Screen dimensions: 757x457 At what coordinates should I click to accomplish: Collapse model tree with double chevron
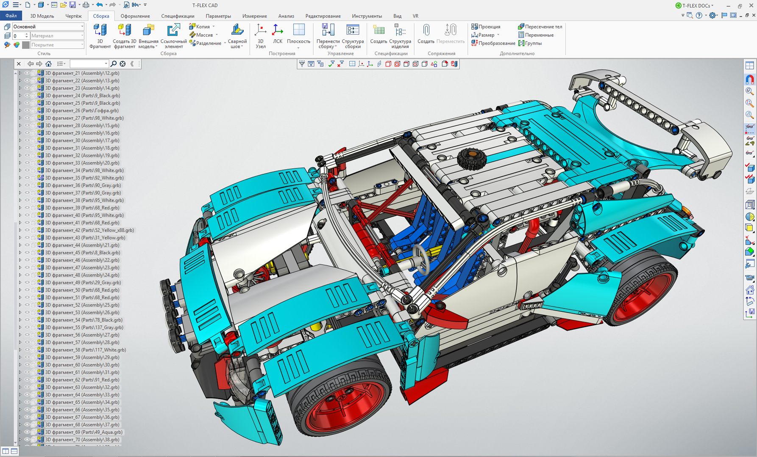132,64
